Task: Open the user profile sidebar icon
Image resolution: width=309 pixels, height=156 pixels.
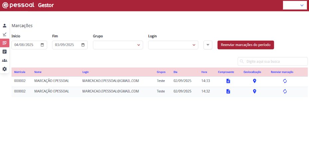Action: 5,26
